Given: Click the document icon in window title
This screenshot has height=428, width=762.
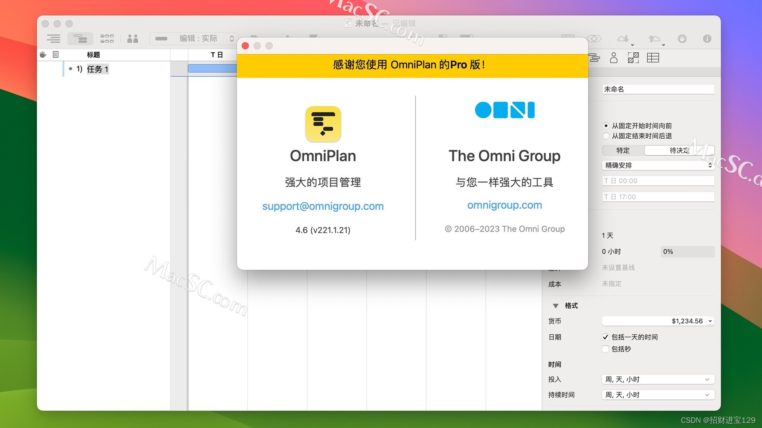Looking at the screenshot, I should click(348, 23).
